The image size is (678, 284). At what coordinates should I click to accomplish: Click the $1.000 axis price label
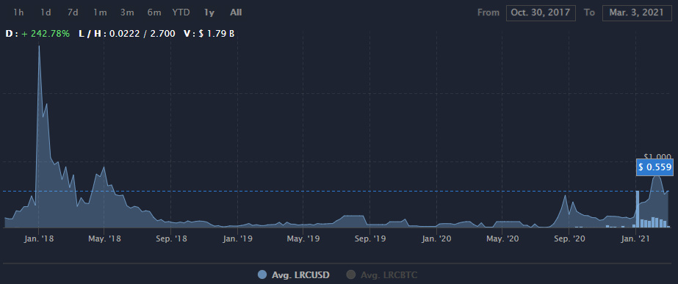click(657, 156)
